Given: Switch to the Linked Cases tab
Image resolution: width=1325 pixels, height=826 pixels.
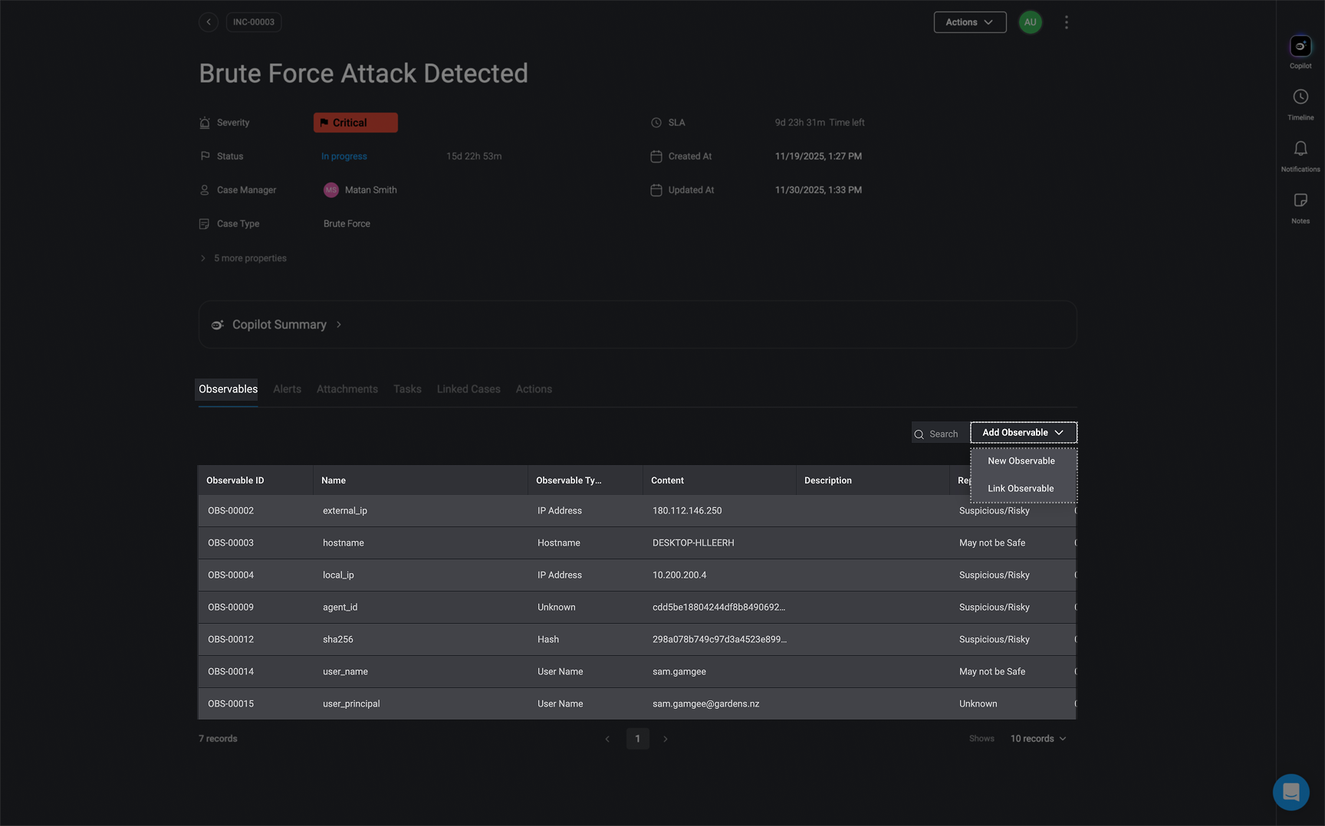Looking at the screenshot, I should point(468,389).
